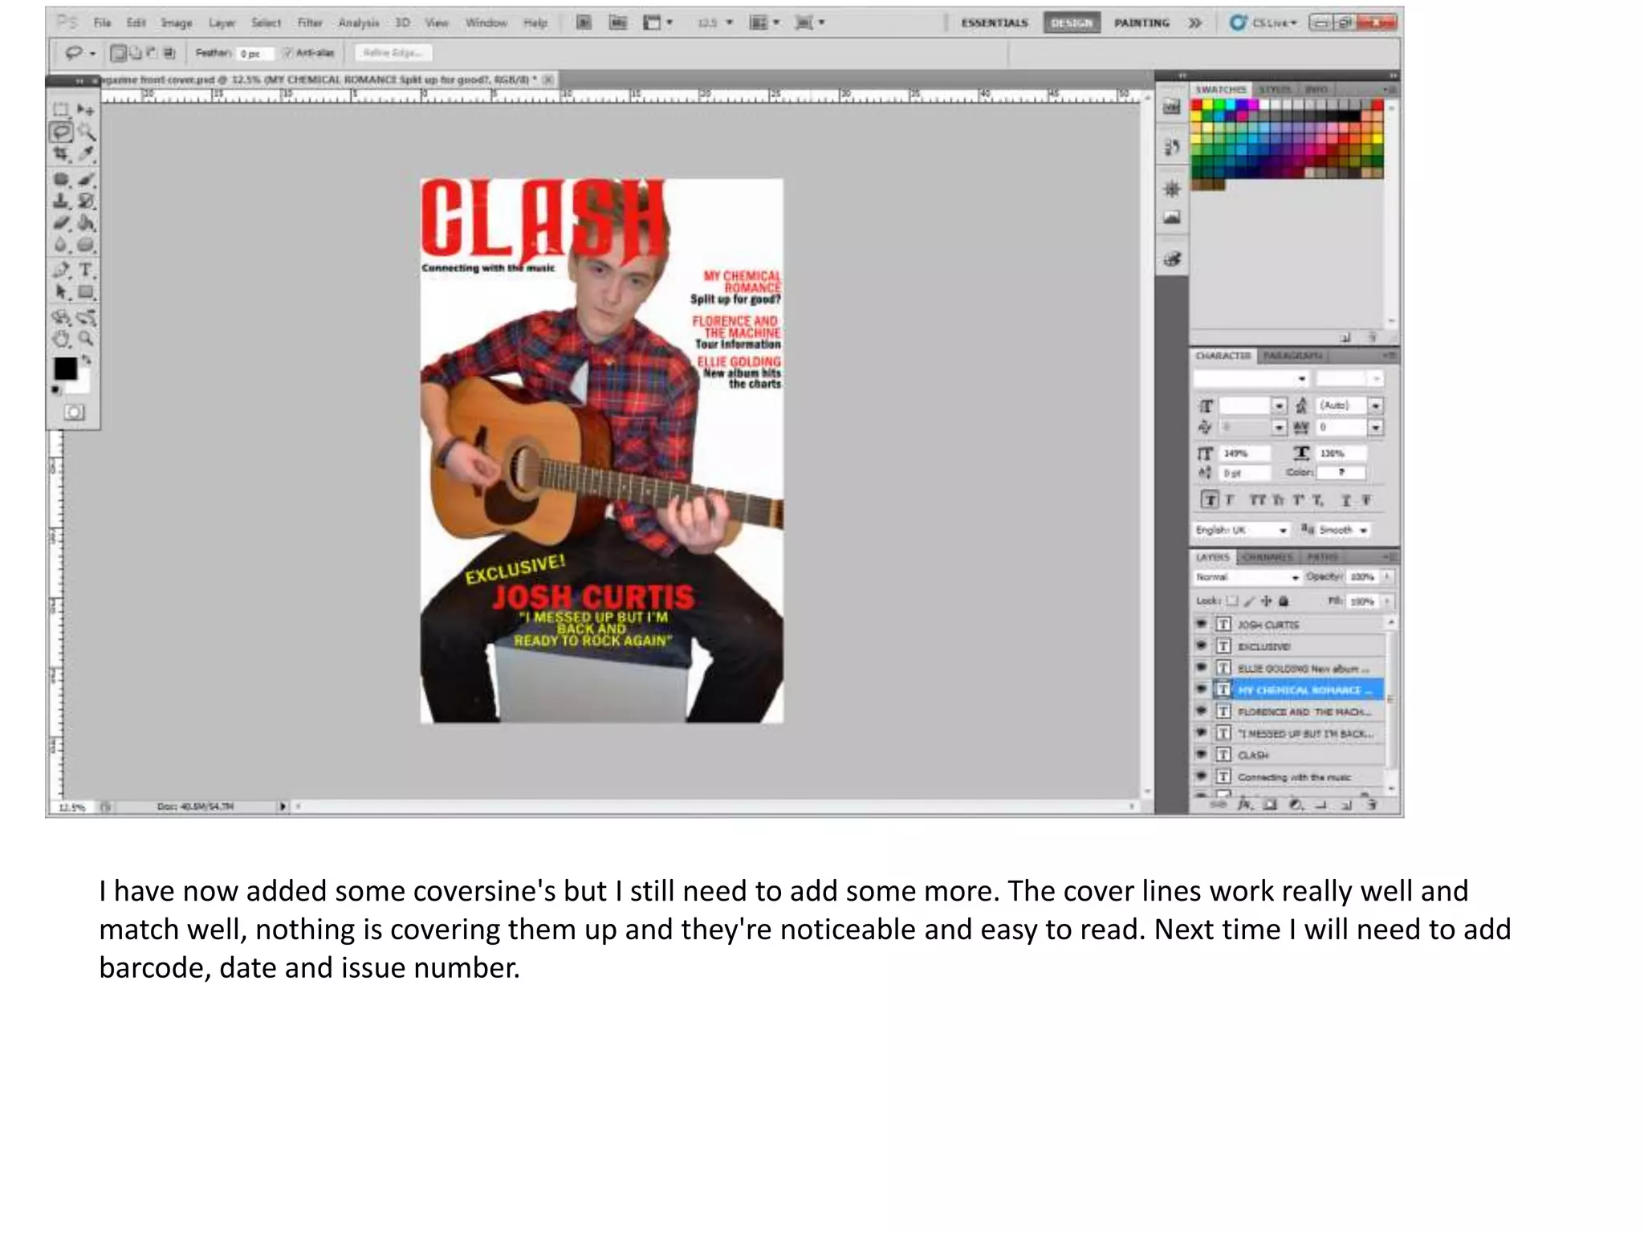Click the black foreground color swatch
Image resolution: width=1644 pixels, height=1233 pixels.
pos(64,368)
